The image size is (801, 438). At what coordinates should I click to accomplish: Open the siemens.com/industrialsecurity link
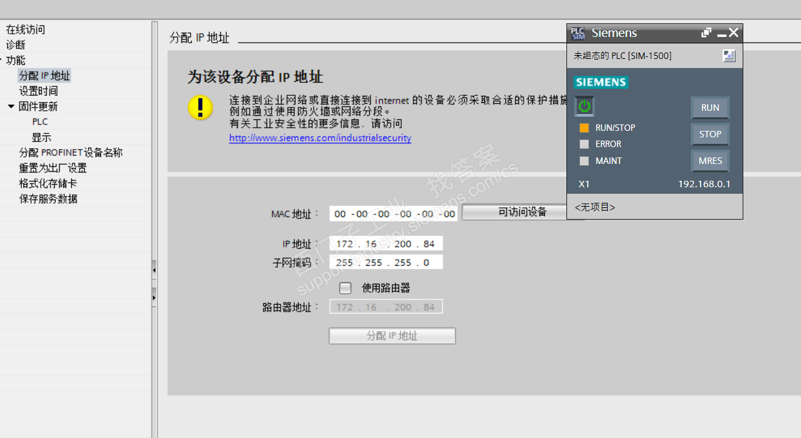tap(320, 138)
